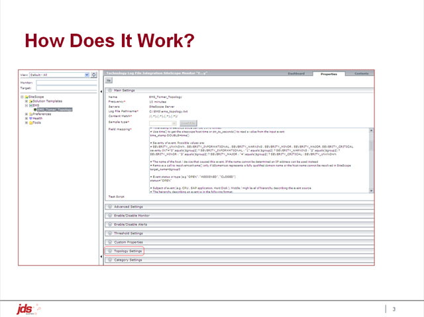This screenshot has width=424, height=317.
Task: Click the Test Script label
Action: click(117, 197)
